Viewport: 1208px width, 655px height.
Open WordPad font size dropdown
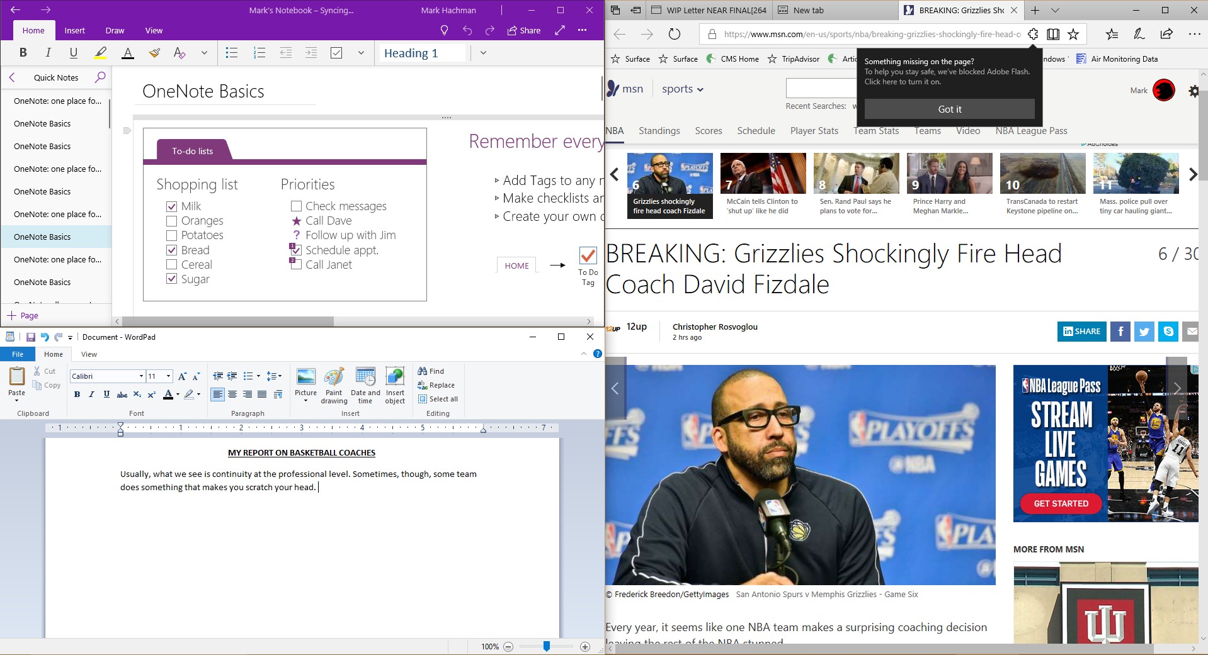click(168, 376)
